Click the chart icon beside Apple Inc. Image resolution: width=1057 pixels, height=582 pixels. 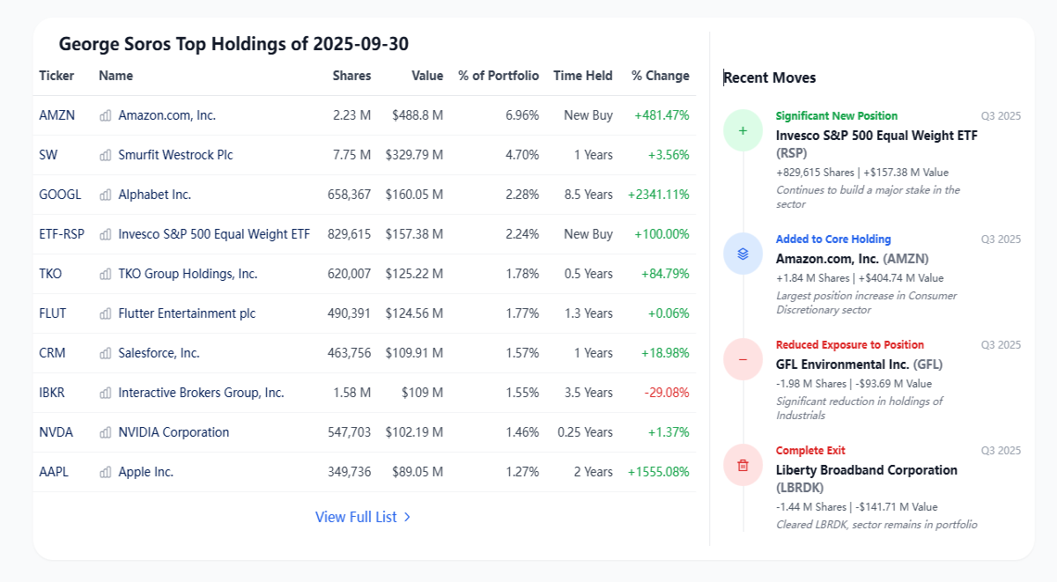pos(106,472)
